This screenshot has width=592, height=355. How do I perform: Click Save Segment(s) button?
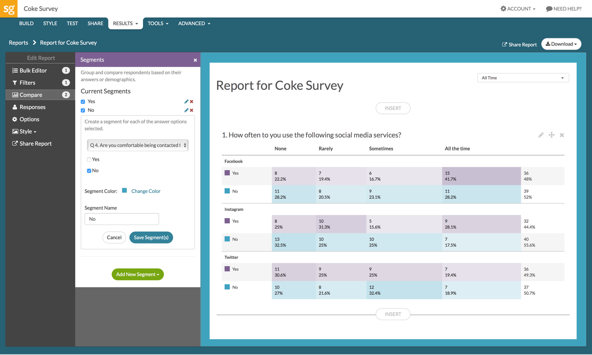pyautogui.click(x=151, y=238)
